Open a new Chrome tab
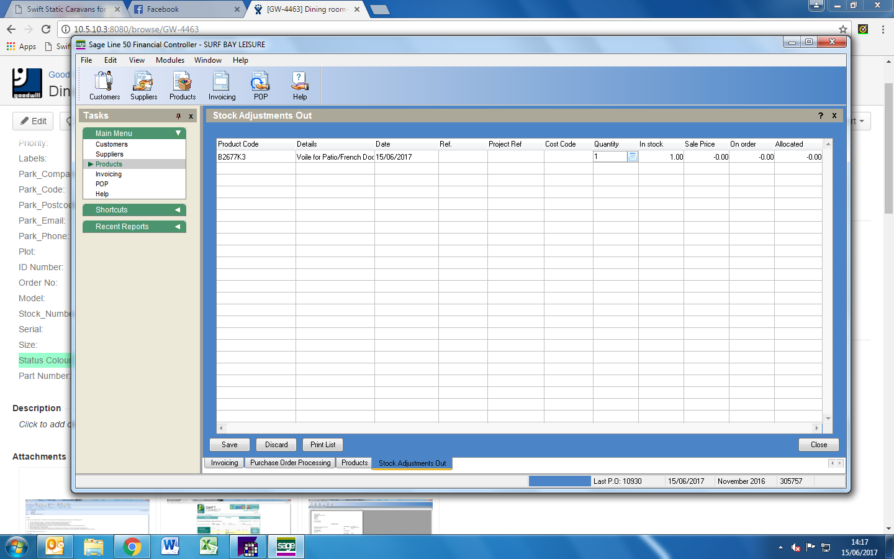Image resolution: width=894 pixels, height=559 pixels. pos(379,9)
